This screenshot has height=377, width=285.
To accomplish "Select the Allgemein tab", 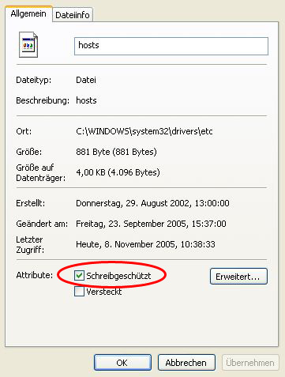I will point(28,13).
